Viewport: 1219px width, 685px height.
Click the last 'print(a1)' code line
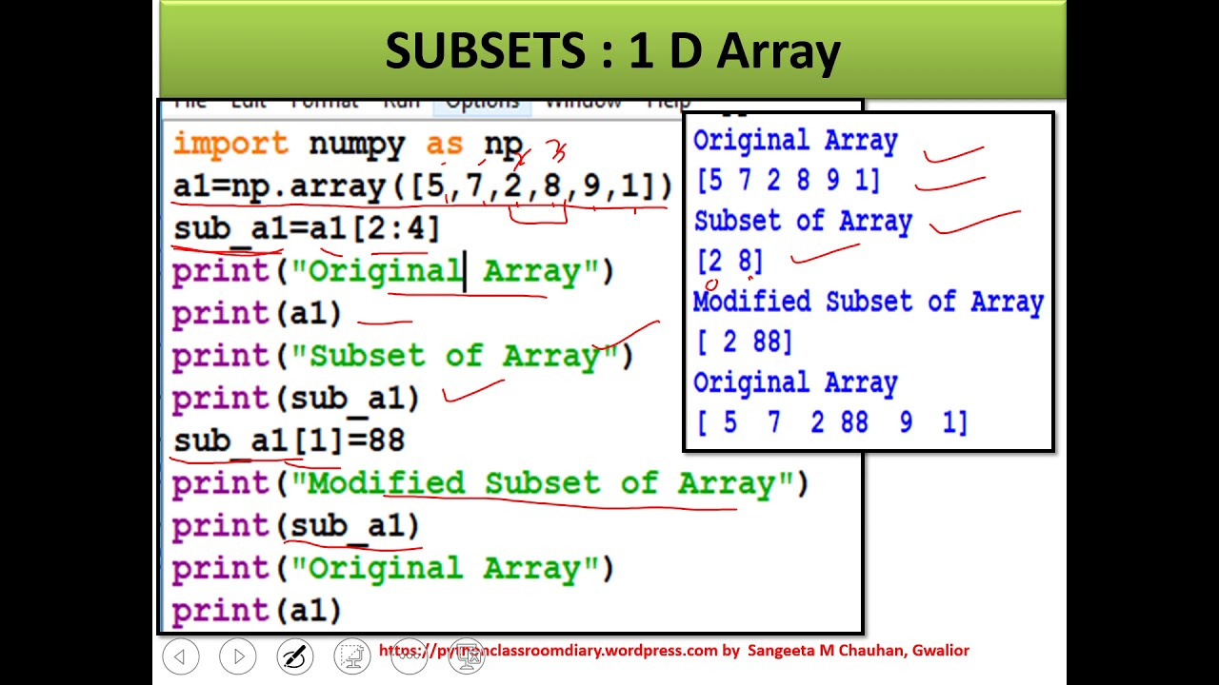pos(256,610)
